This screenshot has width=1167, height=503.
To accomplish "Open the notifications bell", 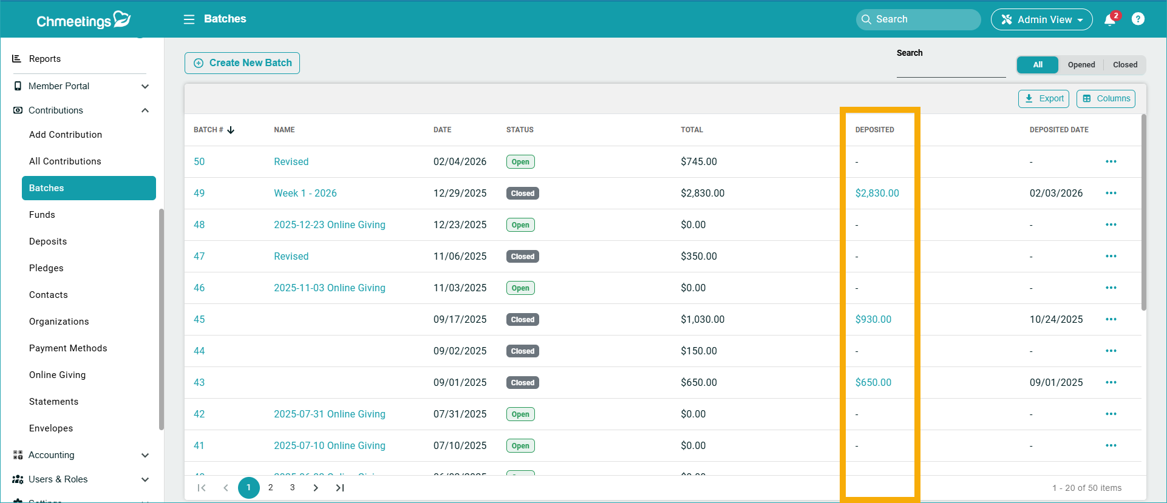I will (1110, 19).
